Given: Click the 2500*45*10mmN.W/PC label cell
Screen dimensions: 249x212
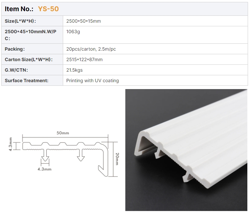Looking at the screenshot, I should (32, 35).
